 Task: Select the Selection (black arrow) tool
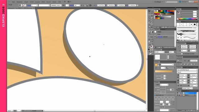(149, 11)
